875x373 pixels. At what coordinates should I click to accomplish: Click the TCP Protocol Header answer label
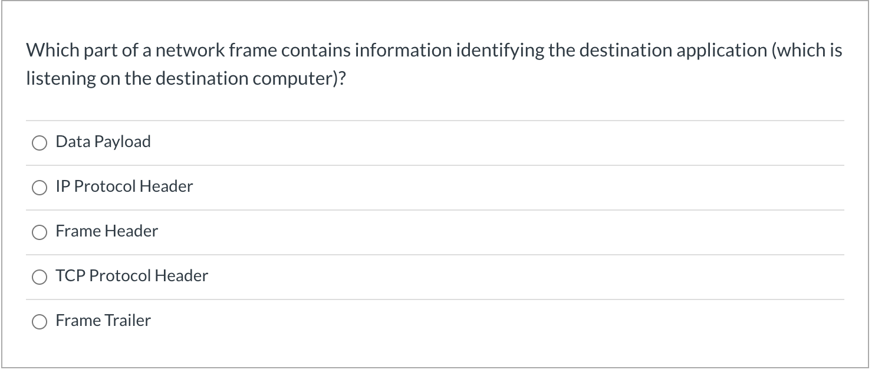[x=131, y=276]
